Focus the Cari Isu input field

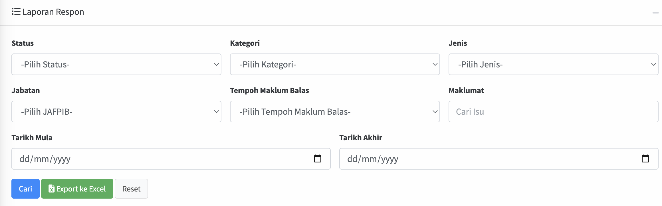(553, 112)
